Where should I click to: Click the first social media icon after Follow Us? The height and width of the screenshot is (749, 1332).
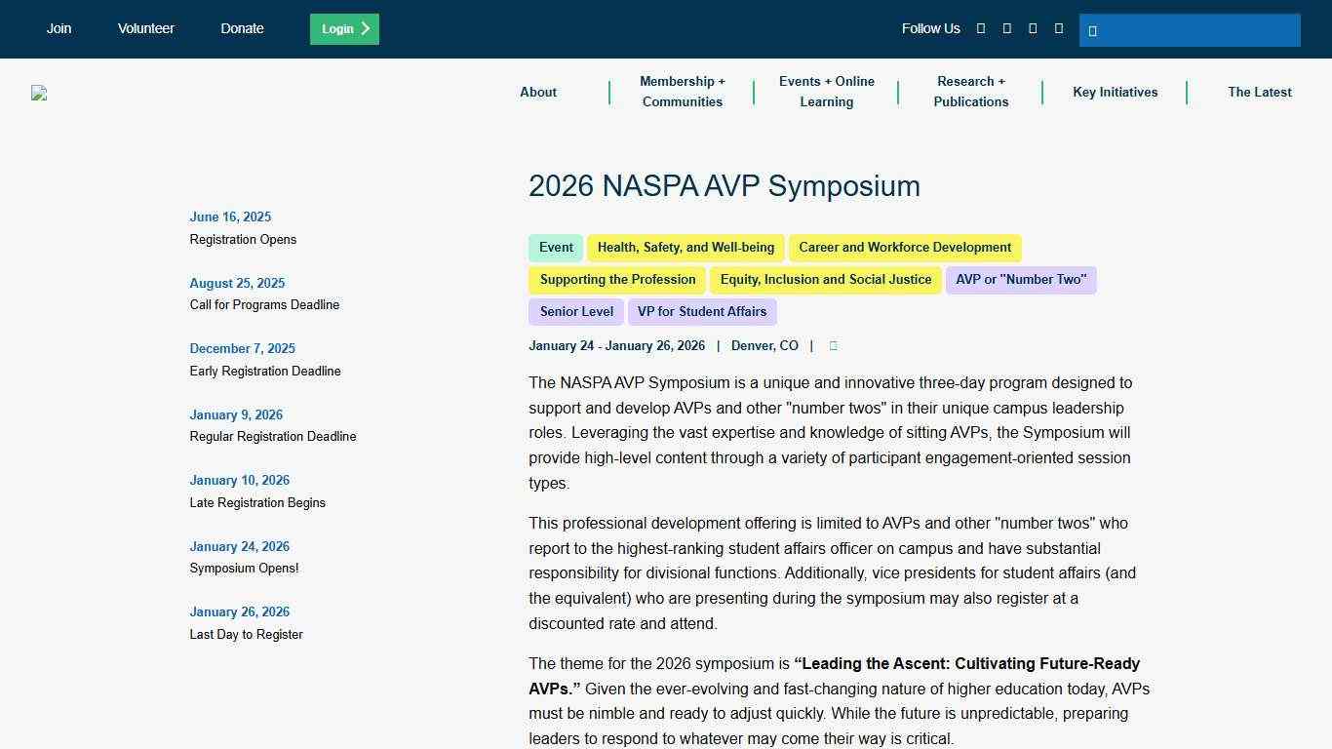(x=981, y=28)
